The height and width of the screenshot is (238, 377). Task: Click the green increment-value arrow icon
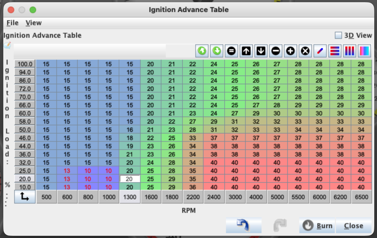pyautogui.click(x=202, y=51)
